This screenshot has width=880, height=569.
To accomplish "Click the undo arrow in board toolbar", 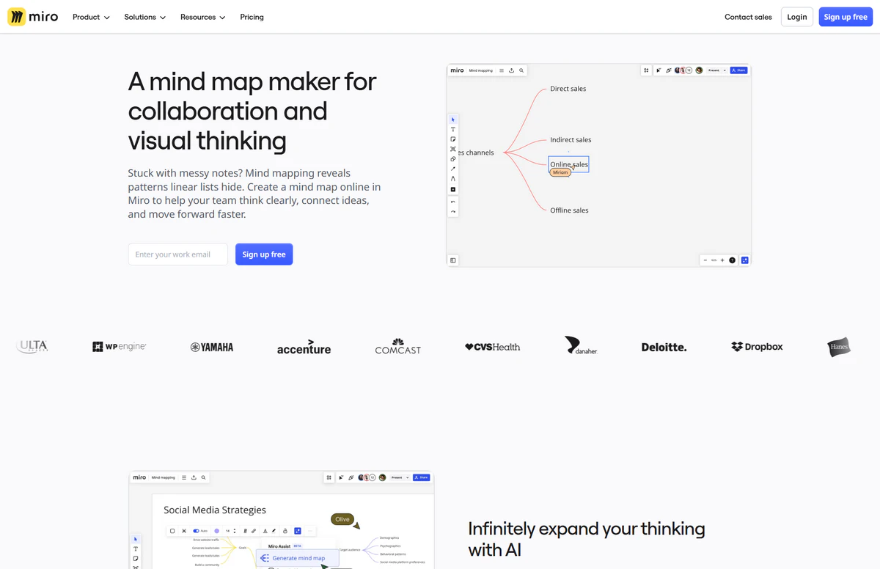I will point(453,202).
